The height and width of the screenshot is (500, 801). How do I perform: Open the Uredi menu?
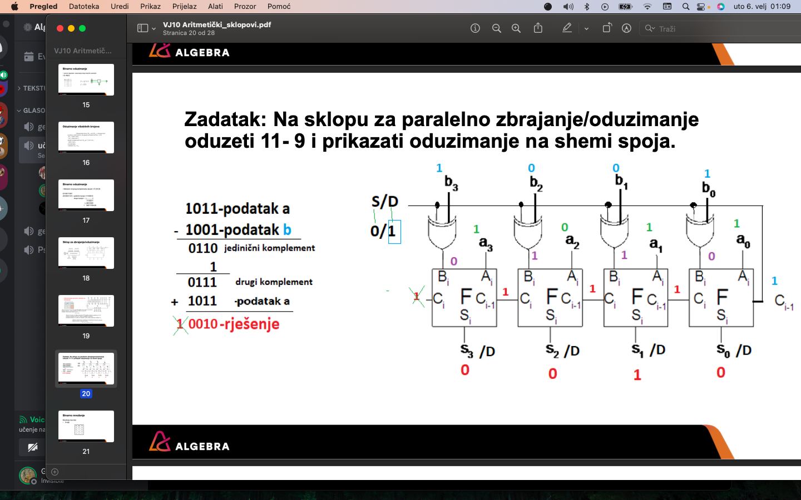point(120,7)
